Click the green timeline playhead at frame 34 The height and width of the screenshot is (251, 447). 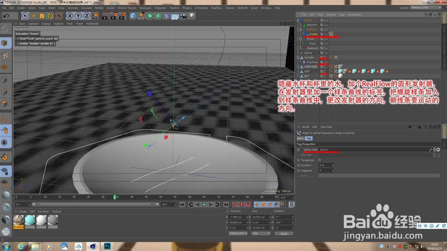click(114, 197)
